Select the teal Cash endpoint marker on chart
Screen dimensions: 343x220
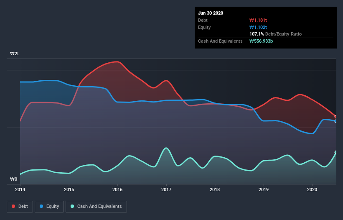coord(336,152)
